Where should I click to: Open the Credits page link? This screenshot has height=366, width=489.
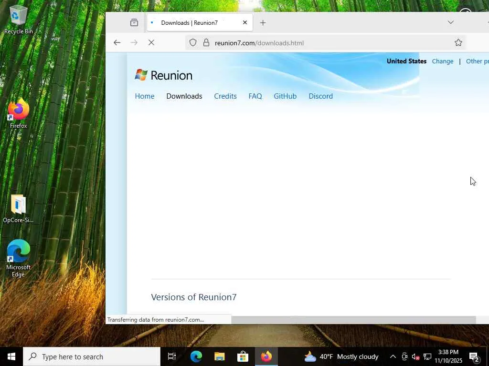tap(225, 96)
